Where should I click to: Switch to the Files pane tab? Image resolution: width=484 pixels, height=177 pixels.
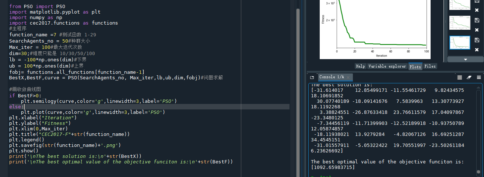pyautogui.click(x=430, y=66)
